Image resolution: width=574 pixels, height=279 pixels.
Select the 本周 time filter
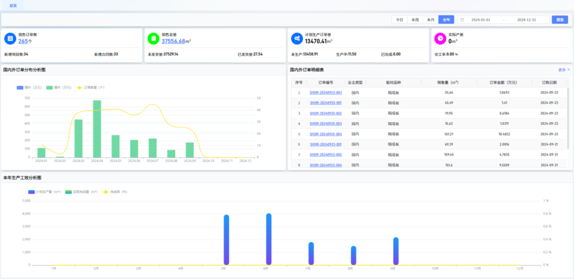click(x=414, y=20)
